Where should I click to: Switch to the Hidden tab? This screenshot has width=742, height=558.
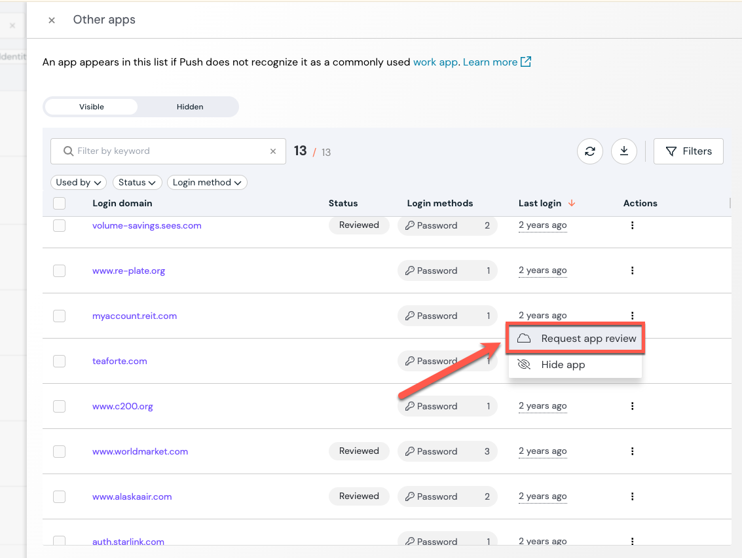click(190, 107)
